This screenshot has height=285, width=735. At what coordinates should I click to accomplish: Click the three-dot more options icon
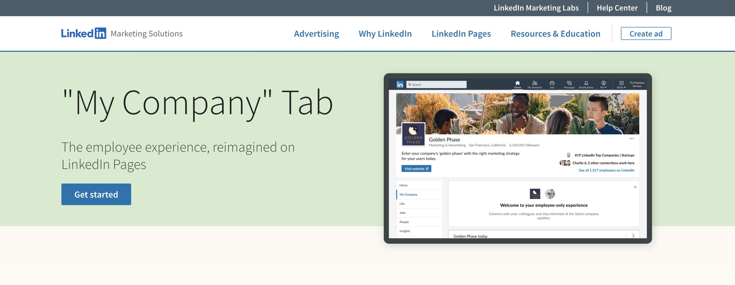tap(631, 139)
